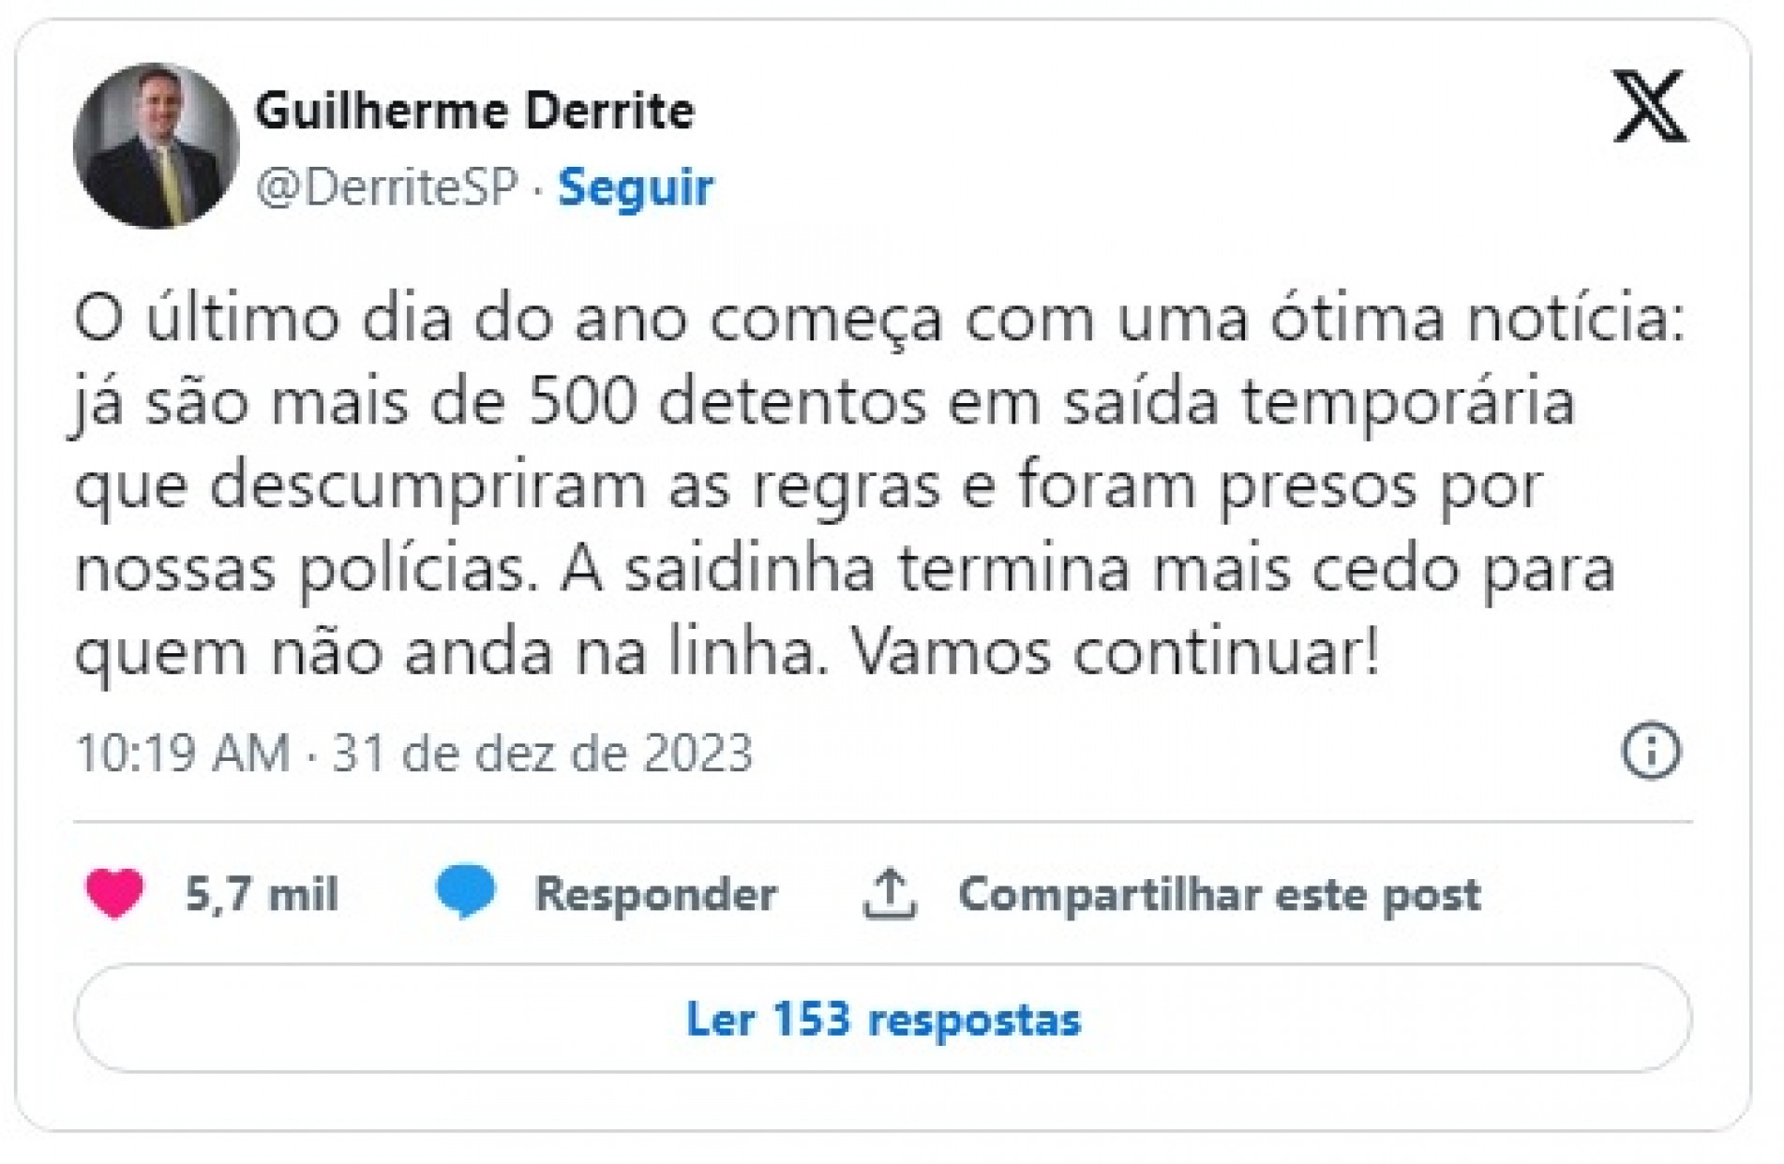1784x1164 pixels.
Task: Click 'nossas polícias' in the tweet text
Action: pyautogui.click(x=307, y=570)
